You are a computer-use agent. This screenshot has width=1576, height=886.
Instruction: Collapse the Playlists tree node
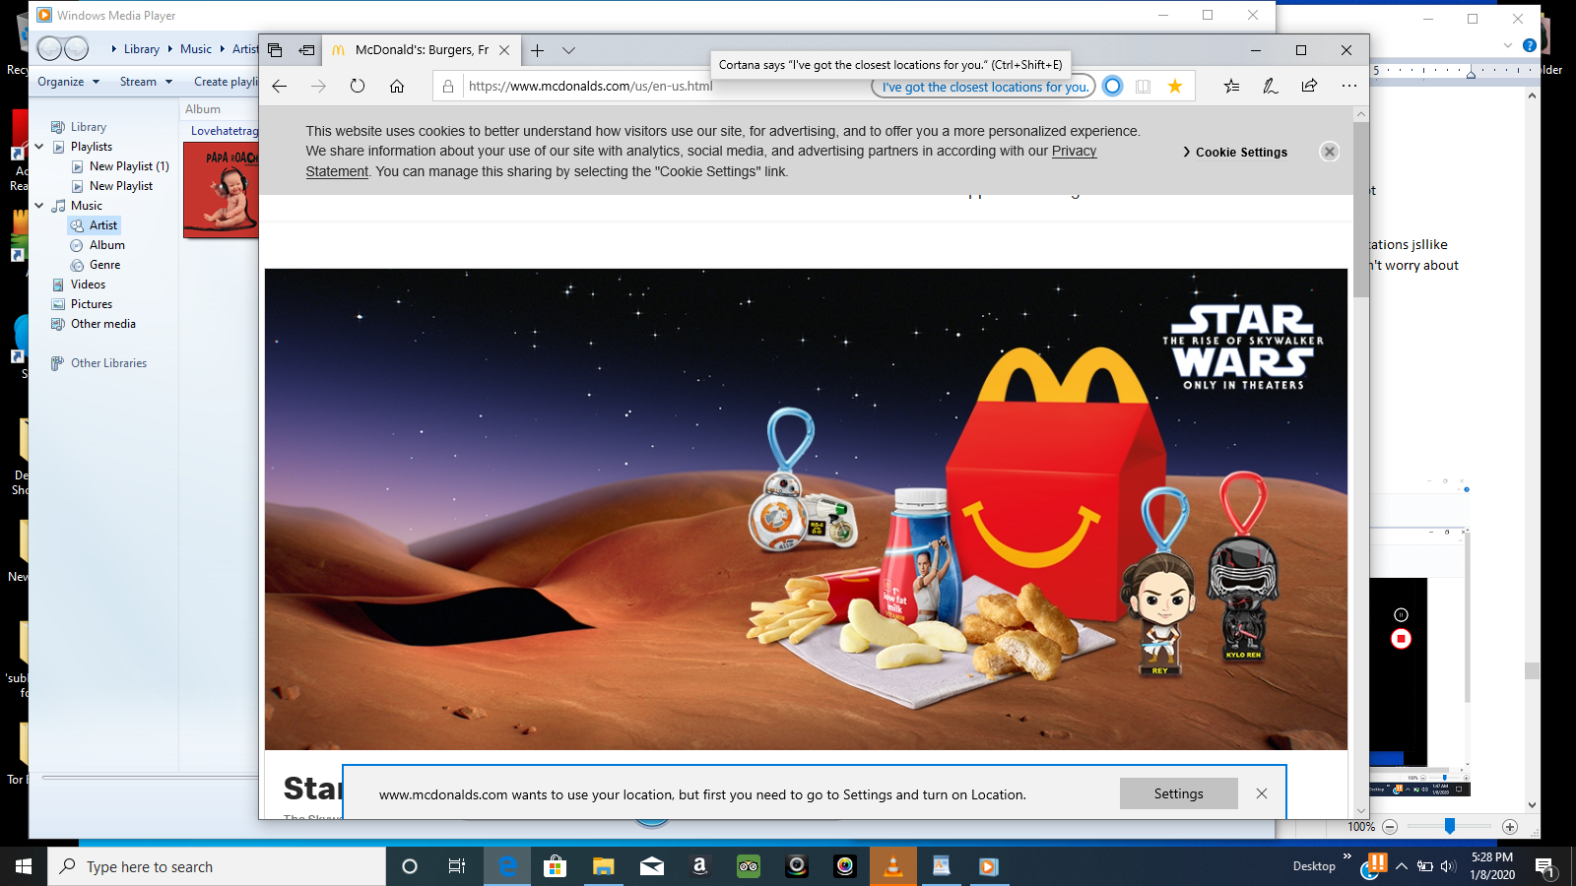(x=39, y=147)
